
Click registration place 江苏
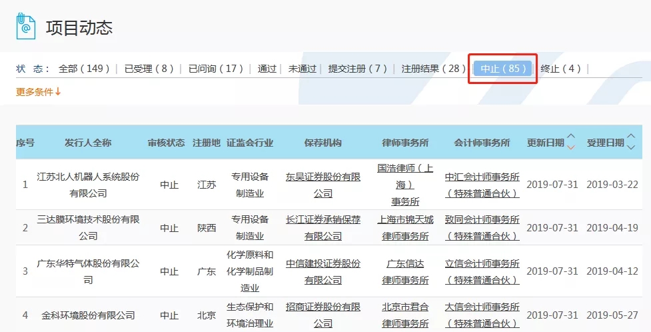[x=207, y=185]
